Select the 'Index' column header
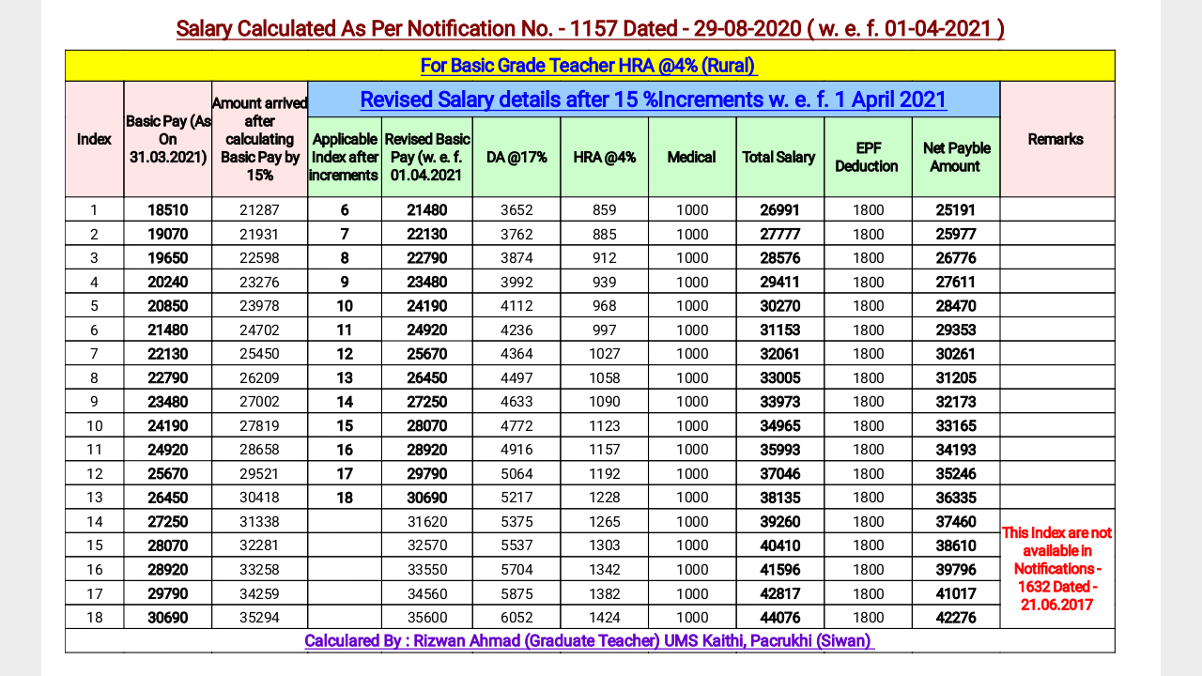1202x676 pixels. click(94, 139)
